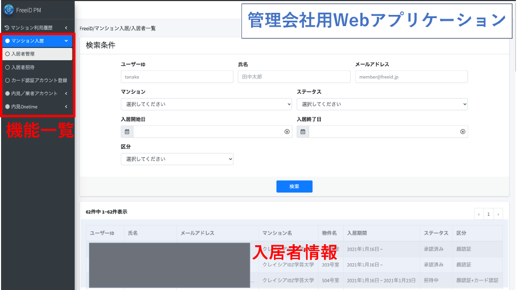The width and height of the screenshot is (517, 290).
Task: Clear the 入居終了日 date with the x icon
Action: click(463, 132)
